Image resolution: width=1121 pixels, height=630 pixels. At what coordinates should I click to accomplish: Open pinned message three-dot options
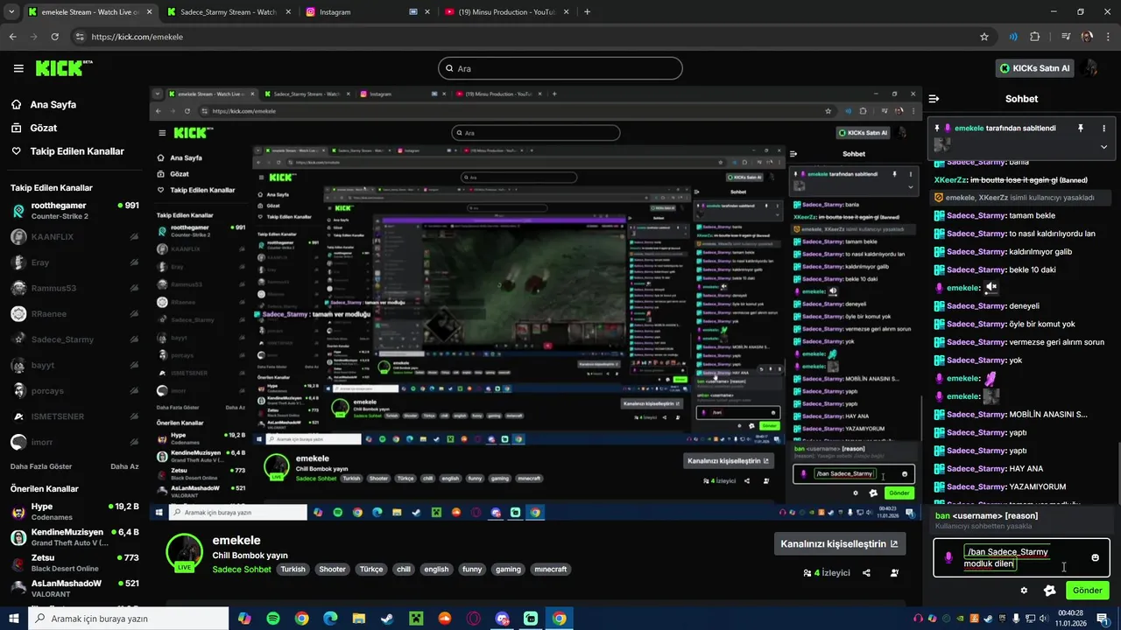1103,128
